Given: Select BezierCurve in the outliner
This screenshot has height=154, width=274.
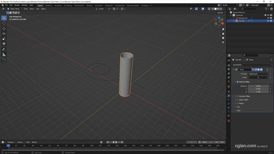Looking at the screenshot, I should [x=243, y=18].
